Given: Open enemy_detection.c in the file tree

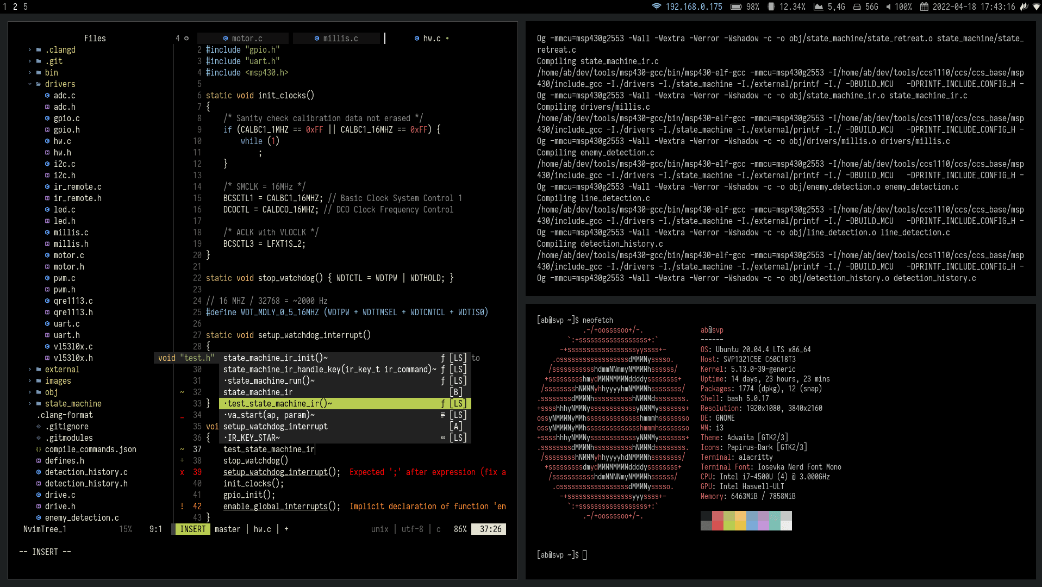Looking at the screenshot, I should [82, 517].
